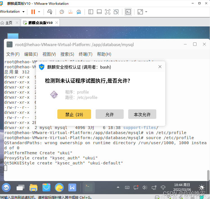
Task: Expand the stretch display dropdown
Action: point(146,12)
